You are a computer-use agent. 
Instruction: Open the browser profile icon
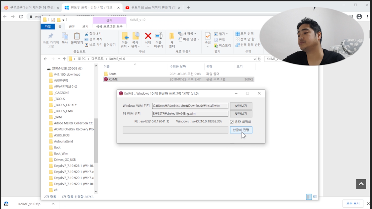point(359,16)
